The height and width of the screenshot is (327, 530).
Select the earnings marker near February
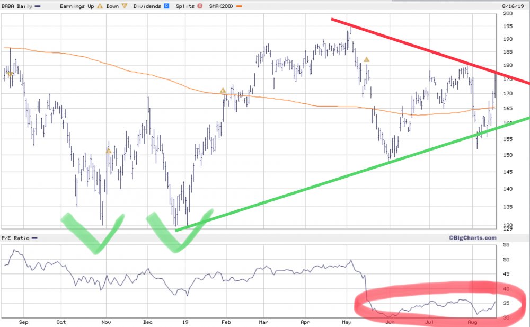pos(223,91)
